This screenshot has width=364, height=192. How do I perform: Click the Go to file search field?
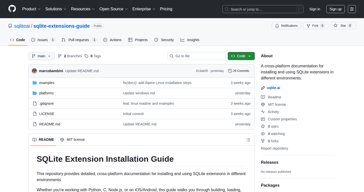coord(196,56)
